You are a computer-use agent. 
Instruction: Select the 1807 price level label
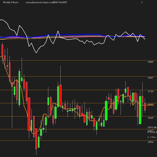(150, 78)
